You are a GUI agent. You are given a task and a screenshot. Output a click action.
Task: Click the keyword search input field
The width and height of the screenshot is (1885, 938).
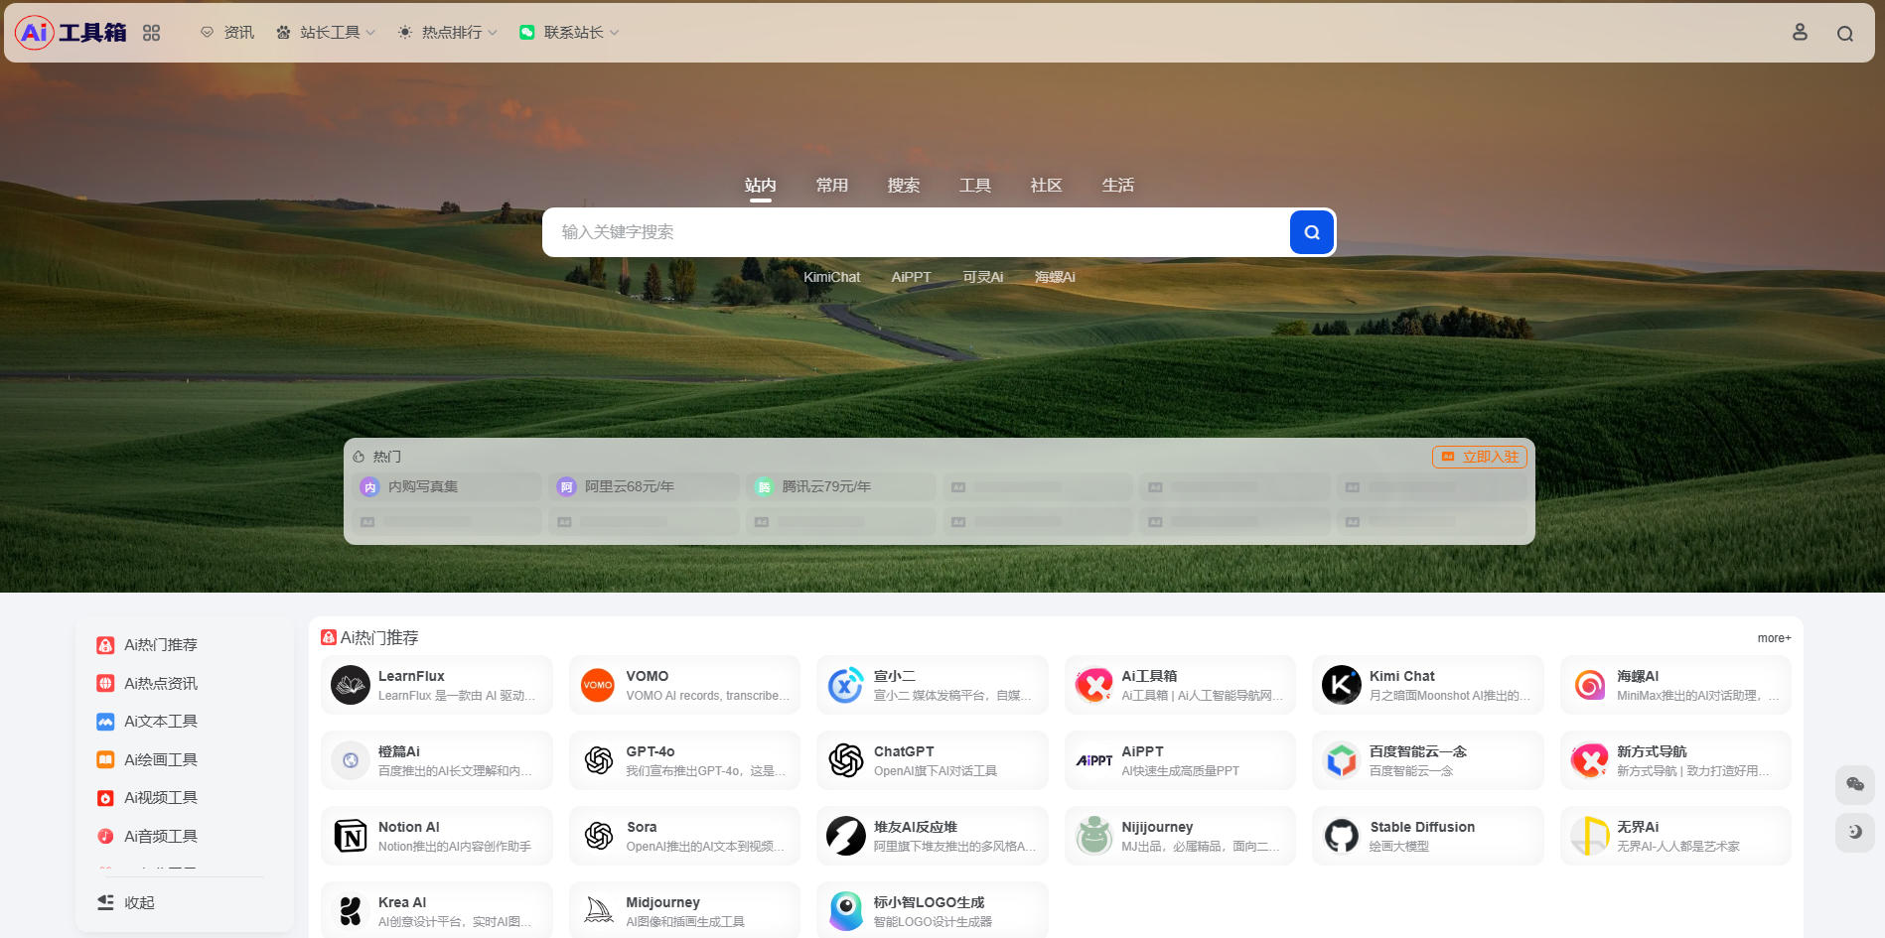click(916, 232)
